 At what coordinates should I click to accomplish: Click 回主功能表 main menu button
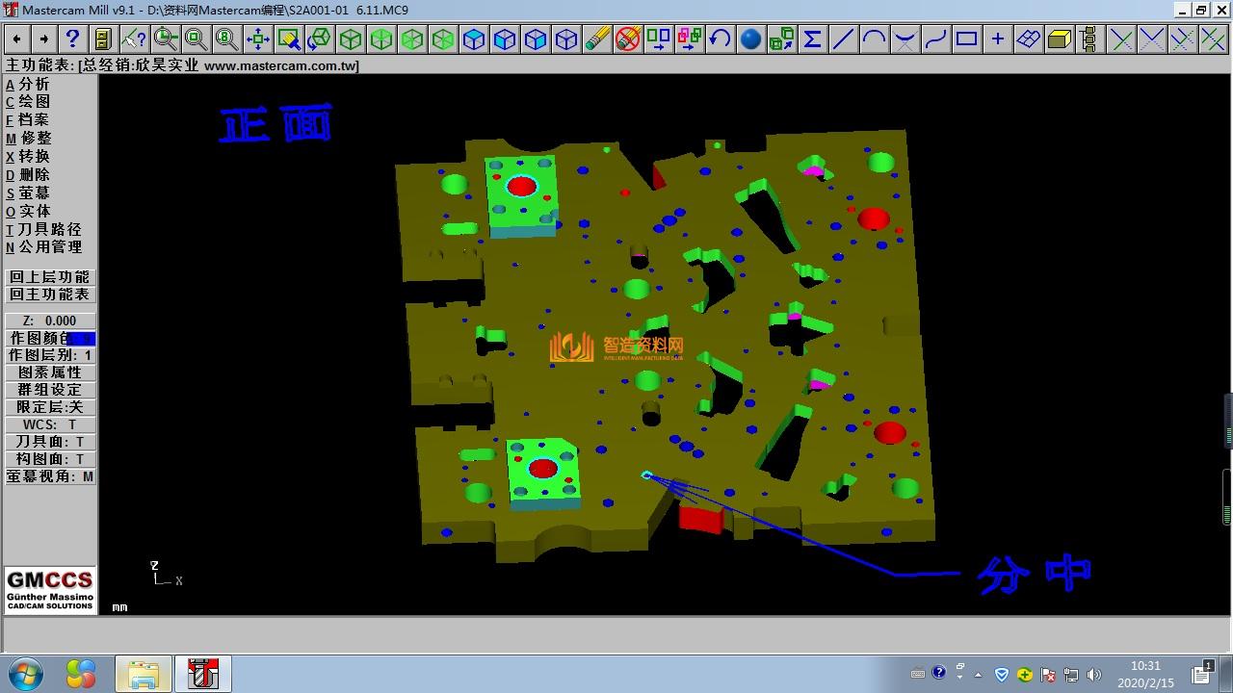[x=50, y=295]
